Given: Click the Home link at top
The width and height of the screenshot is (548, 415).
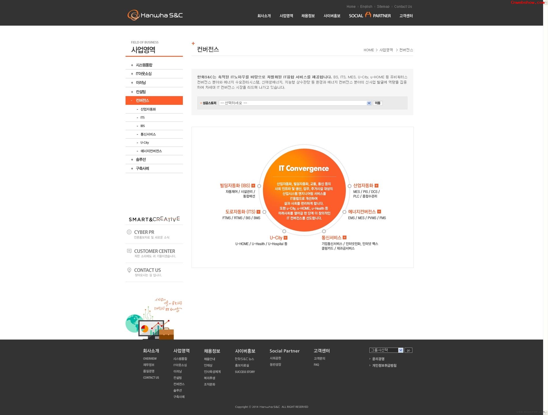Looking at the screenshot, I should click(x=351, y=7).
